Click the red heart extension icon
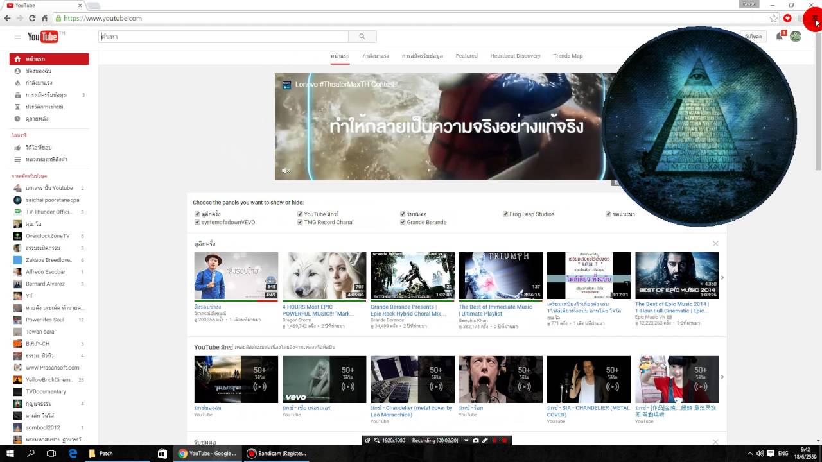This screenshot has width=822, height=462. (x=787, y=18)
